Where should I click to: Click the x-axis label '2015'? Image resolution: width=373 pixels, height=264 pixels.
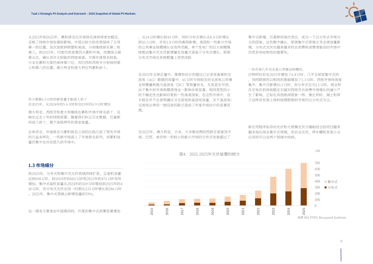click(x=152, y=211)
